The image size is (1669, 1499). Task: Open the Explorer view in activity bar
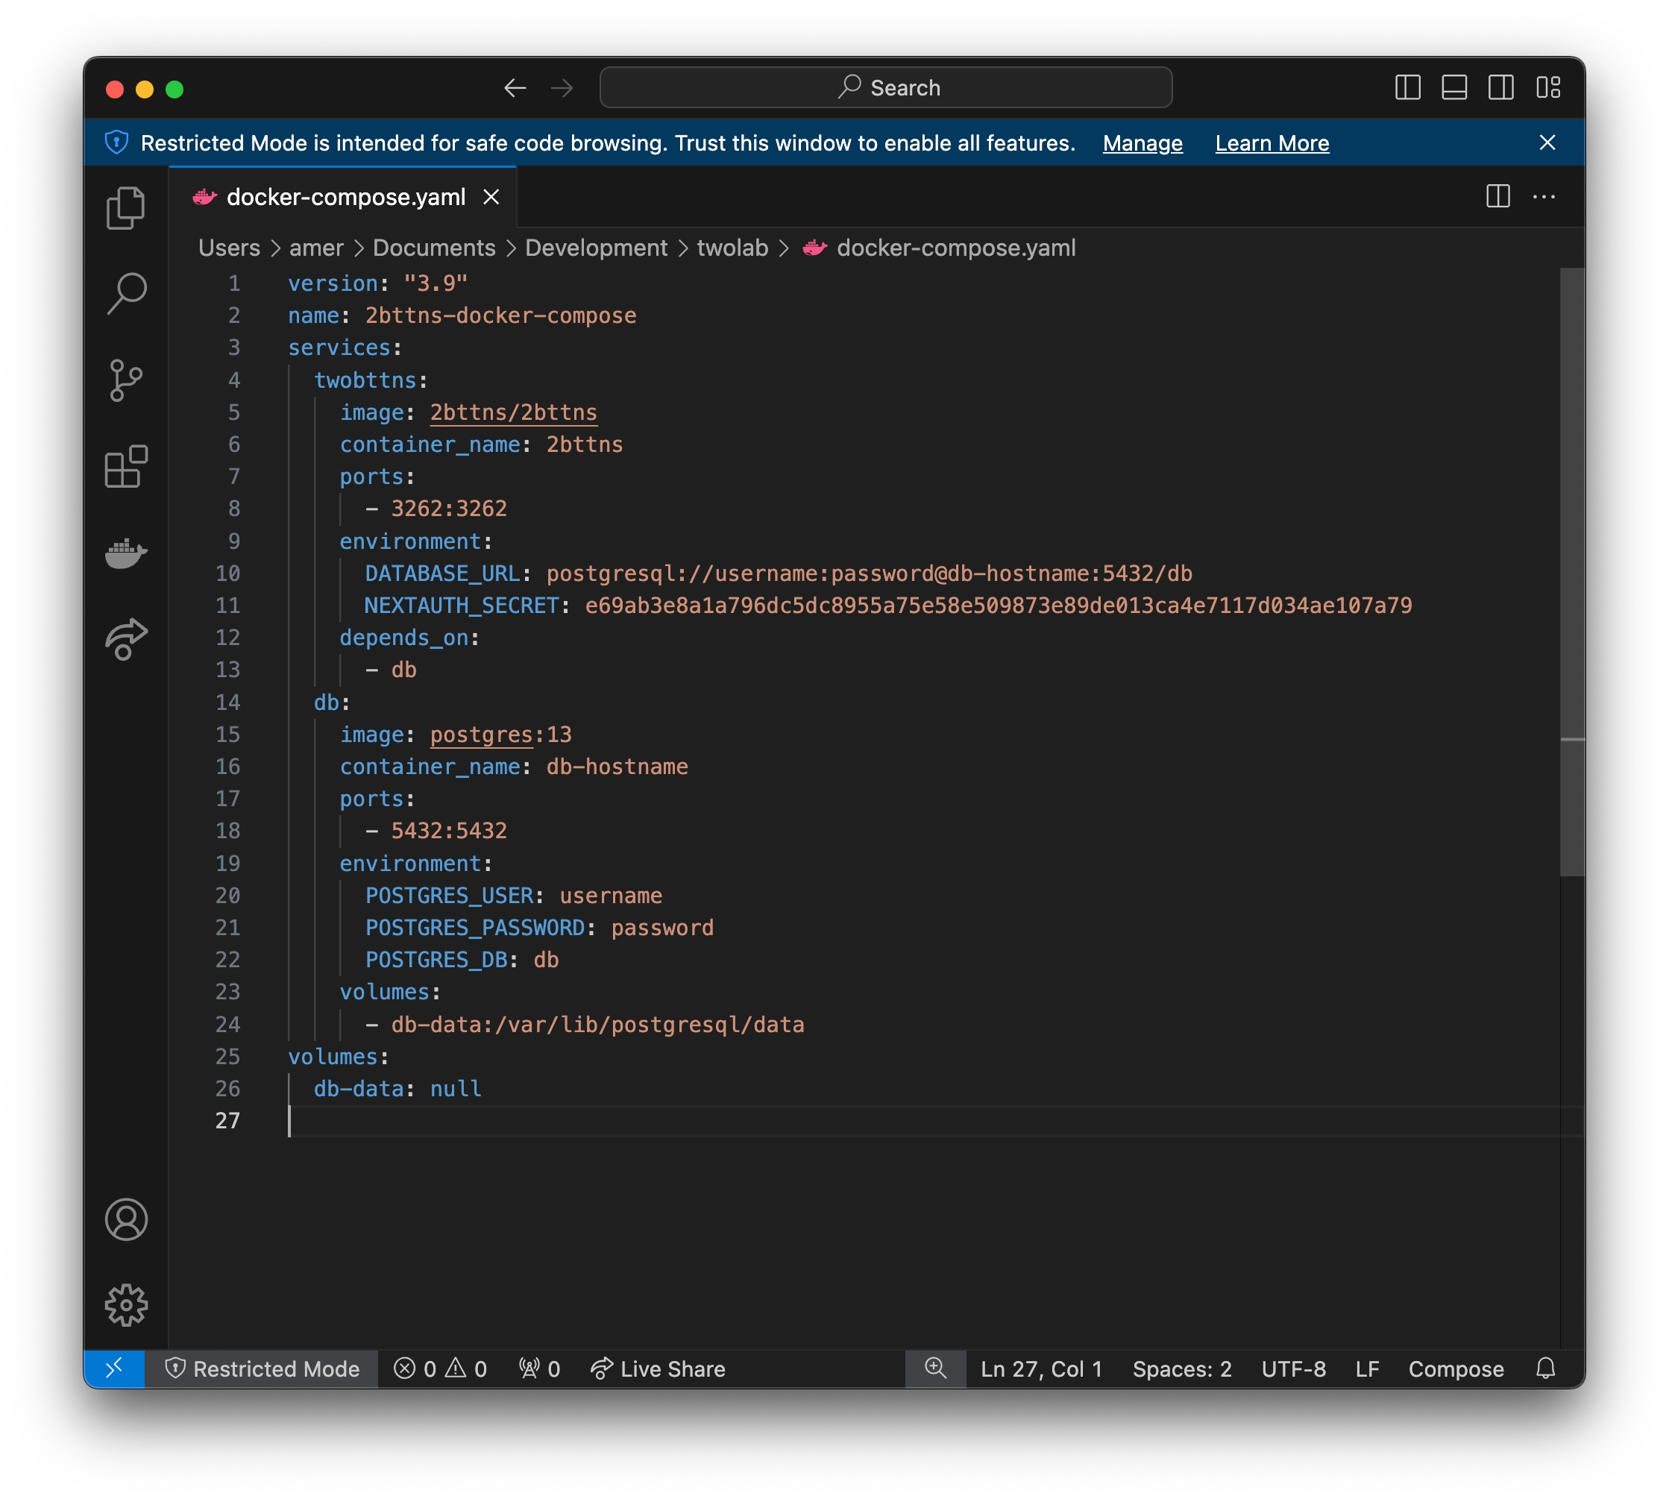click(126, 207)
